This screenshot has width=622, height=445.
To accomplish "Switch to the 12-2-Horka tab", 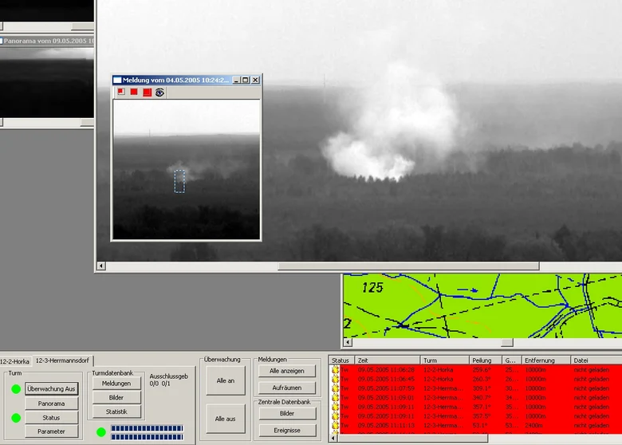I will click(15, 361).
